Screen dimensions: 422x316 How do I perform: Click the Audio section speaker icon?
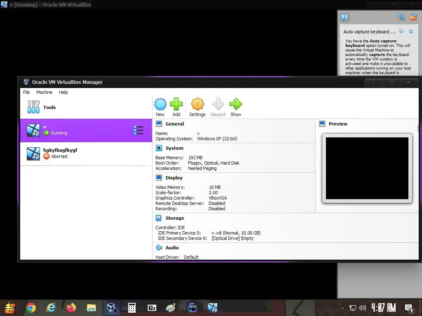(x=159, y=247)
